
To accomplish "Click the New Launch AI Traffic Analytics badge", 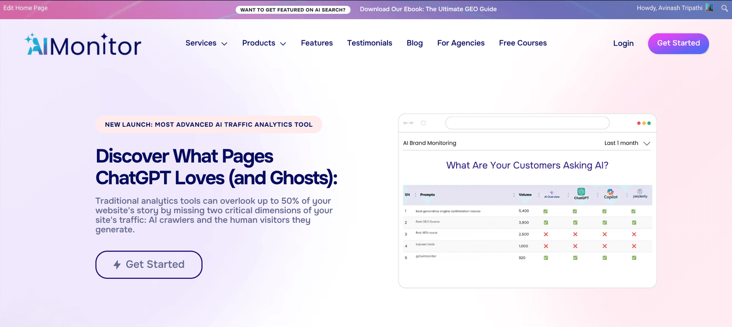I will 209,124.
